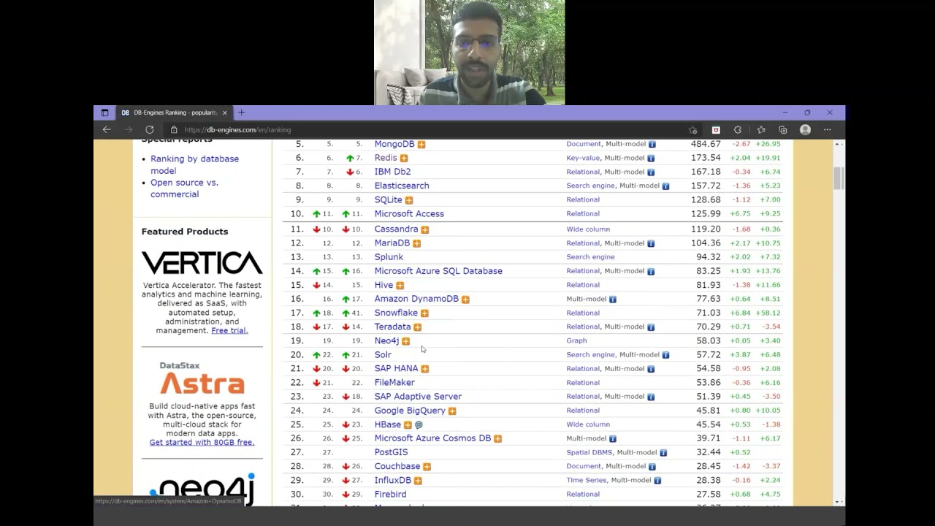Screen dimensions: 935x526
Task: Open the MariaDB link
Action: pyautogui.click(x=392, y=243)
